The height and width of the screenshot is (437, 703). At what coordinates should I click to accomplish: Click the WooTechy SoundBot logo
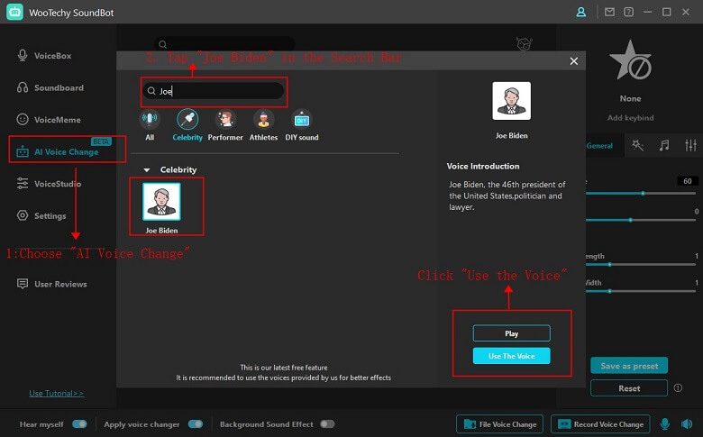coord(14,12)
